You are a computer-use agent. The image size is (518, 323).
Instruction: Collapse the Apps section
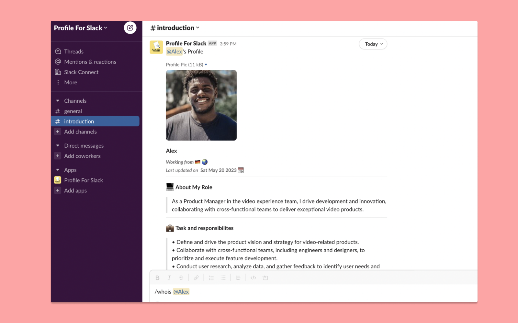(x=58, y=170)
